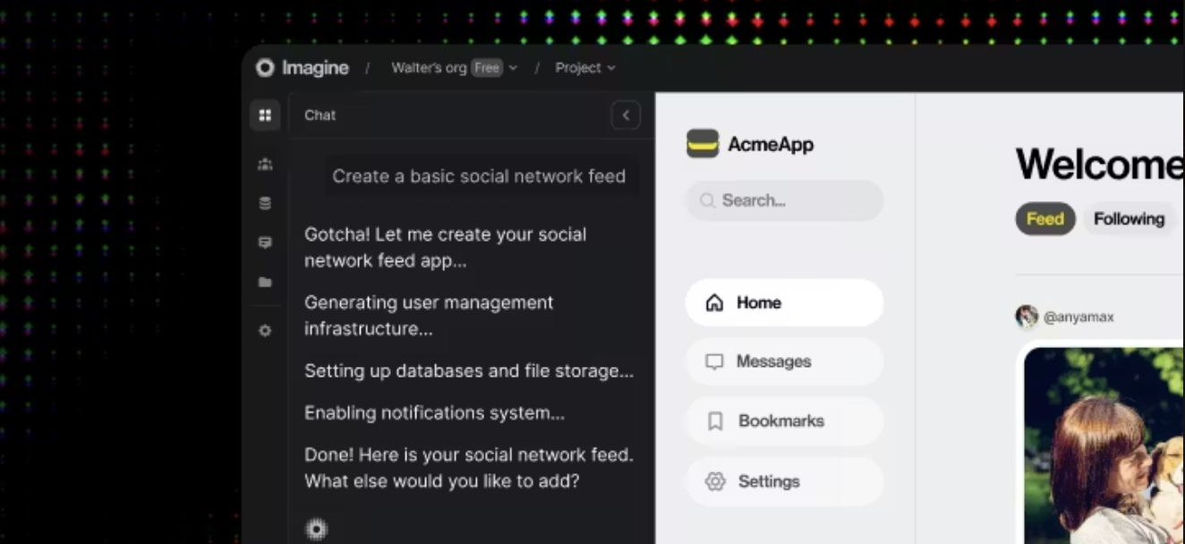Collapse the Chat panel with chevron button
1185x544 pixels.
click(626, 115)
